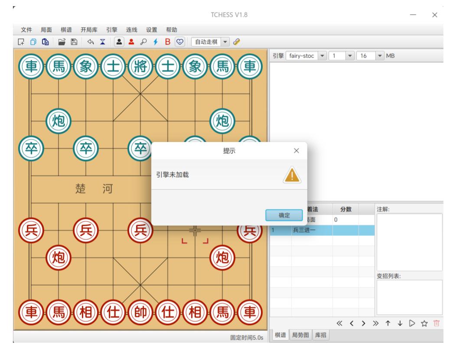Switch to the 局势图 tab
The height and width of the screenshot is (352, 454).
pyautogui.click(x=300, y=335)
